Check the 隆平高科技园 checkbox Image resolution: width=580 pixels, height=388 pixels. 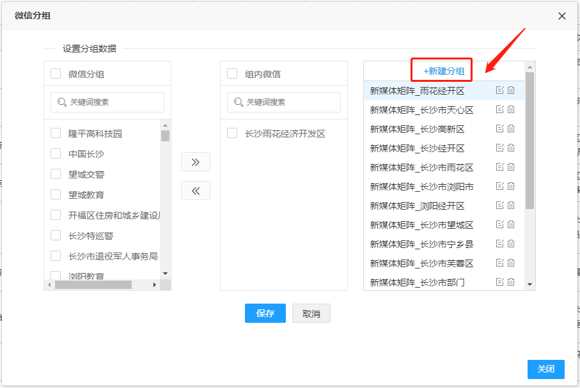pyautogui.click(x=56, y=134)
